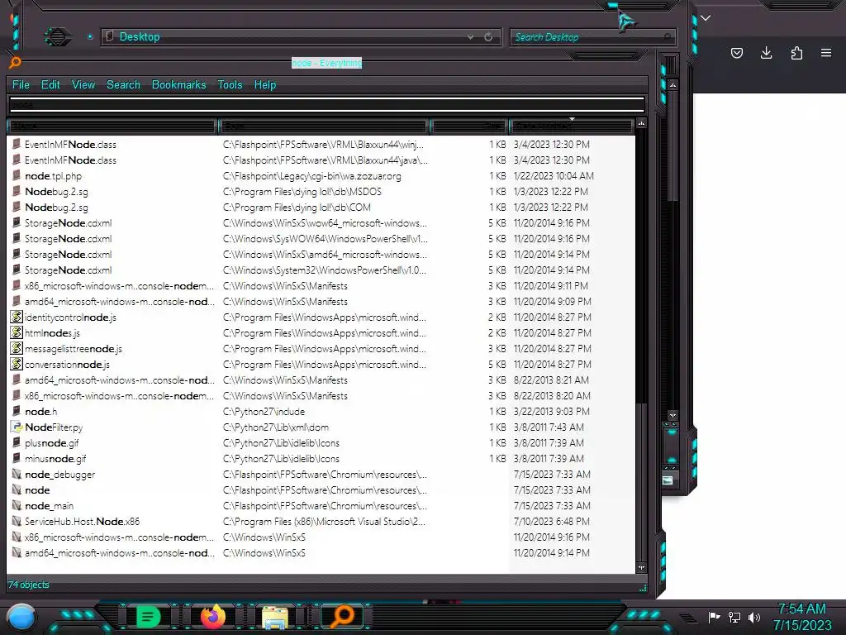846x635 pixels.
Task: Select the NodeFilter.py Python file icon
Action: click(x=17, y=427)
